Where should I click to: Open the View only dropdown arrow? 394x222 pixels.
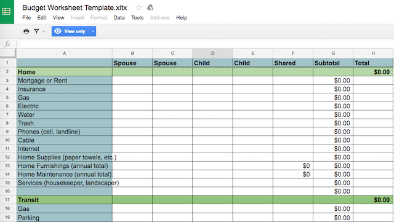tap(93, 31)
